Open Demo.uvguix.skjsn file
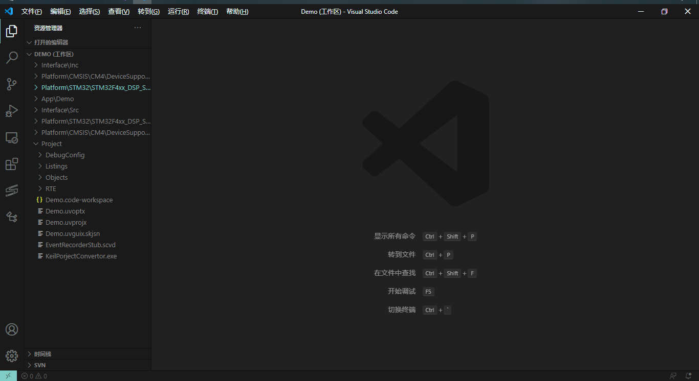This screenshot has width=699, height=381. point(88,234)
